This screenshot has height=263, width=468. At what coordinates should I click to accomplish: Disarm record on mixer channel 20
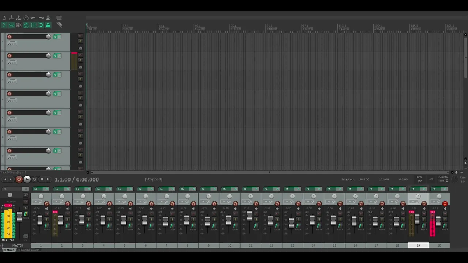coord(445,204)
